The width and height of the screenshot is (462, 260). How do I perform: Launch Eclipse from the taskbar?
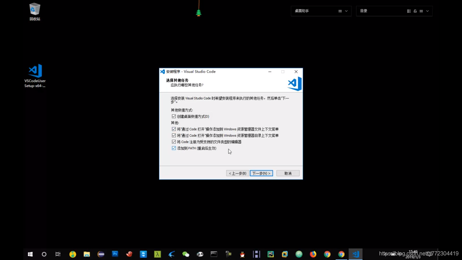[x=101, y=254]
